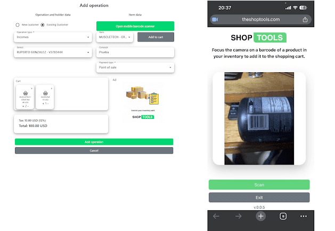Tap the Wi-Fi status icon on the phone
335x231 pixels.
[295, 7]
